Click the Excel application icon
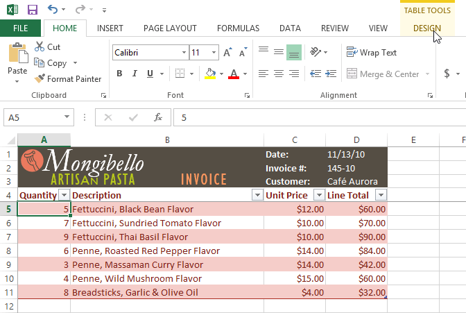 pyautogui.click(x=12, y=10)
